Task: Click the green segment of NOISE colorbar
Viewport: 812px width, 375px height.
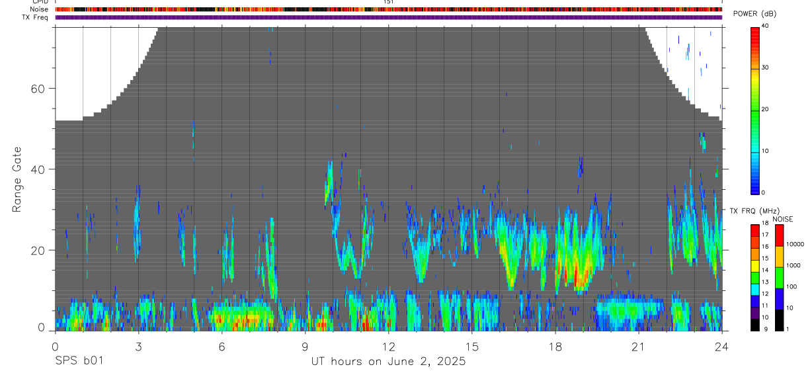Action: pos(779,277)
